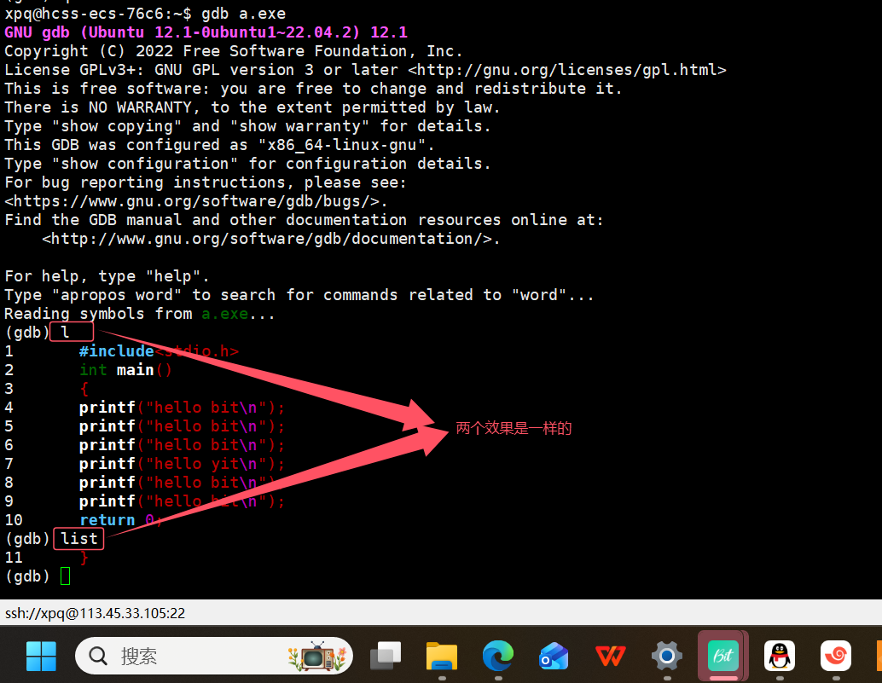Open Microsoft Edge from the taskbar
Screen dimensions: 882x683
497,656
